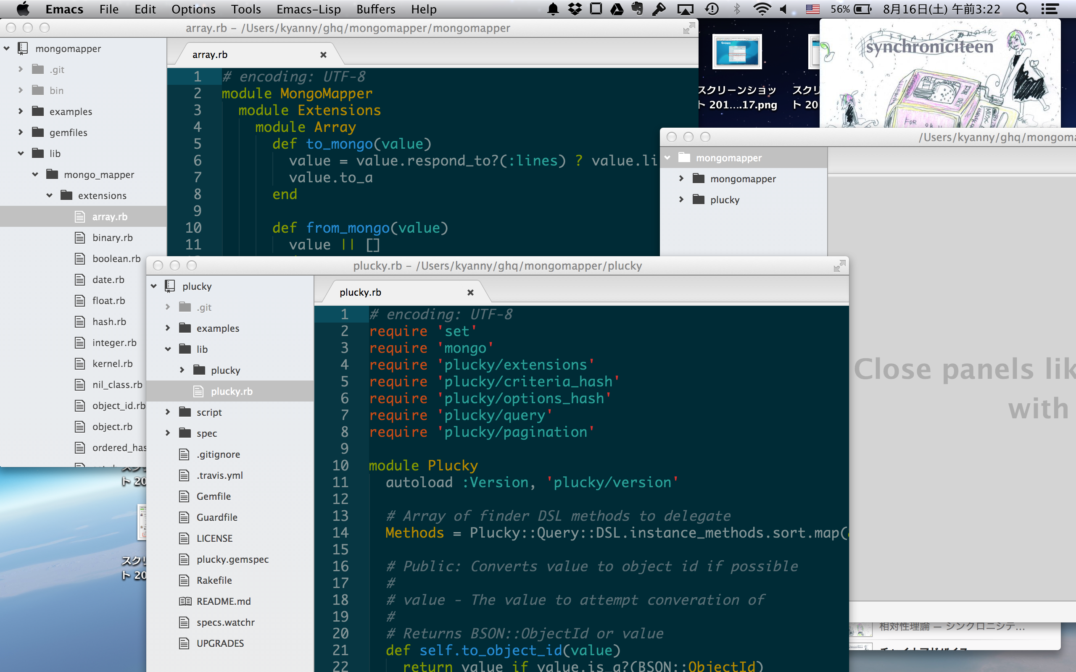Screen dimensions: 1076x672
Task: Expand the plucky subfolder under lib
Action: click(x=182, y=370)
